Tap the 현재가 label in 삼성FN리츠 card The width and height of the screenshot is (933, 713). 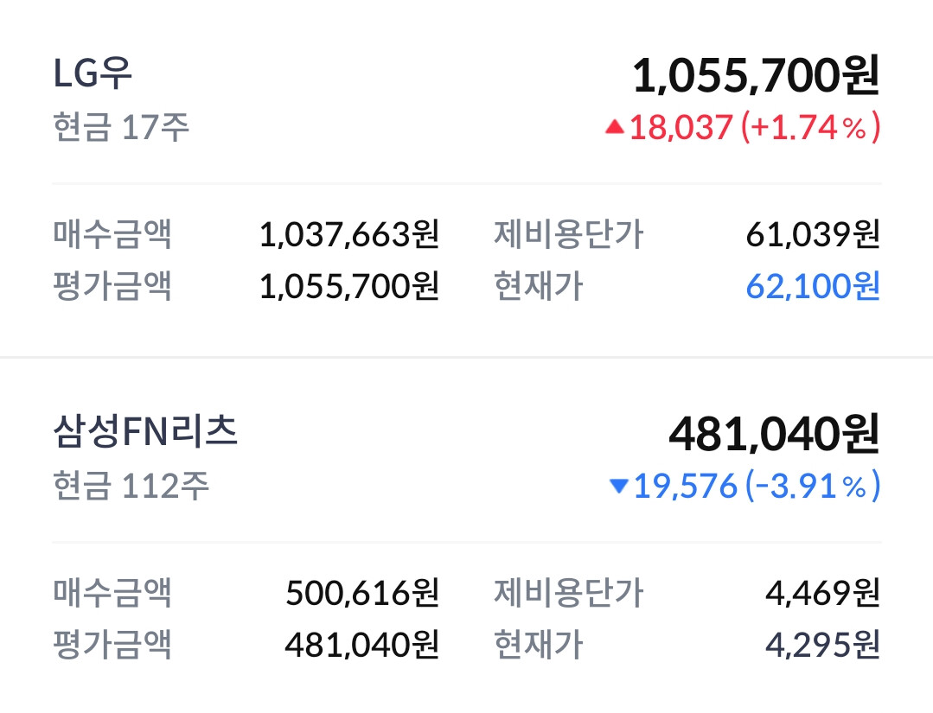pyautogui.click(x=539, y=645)
